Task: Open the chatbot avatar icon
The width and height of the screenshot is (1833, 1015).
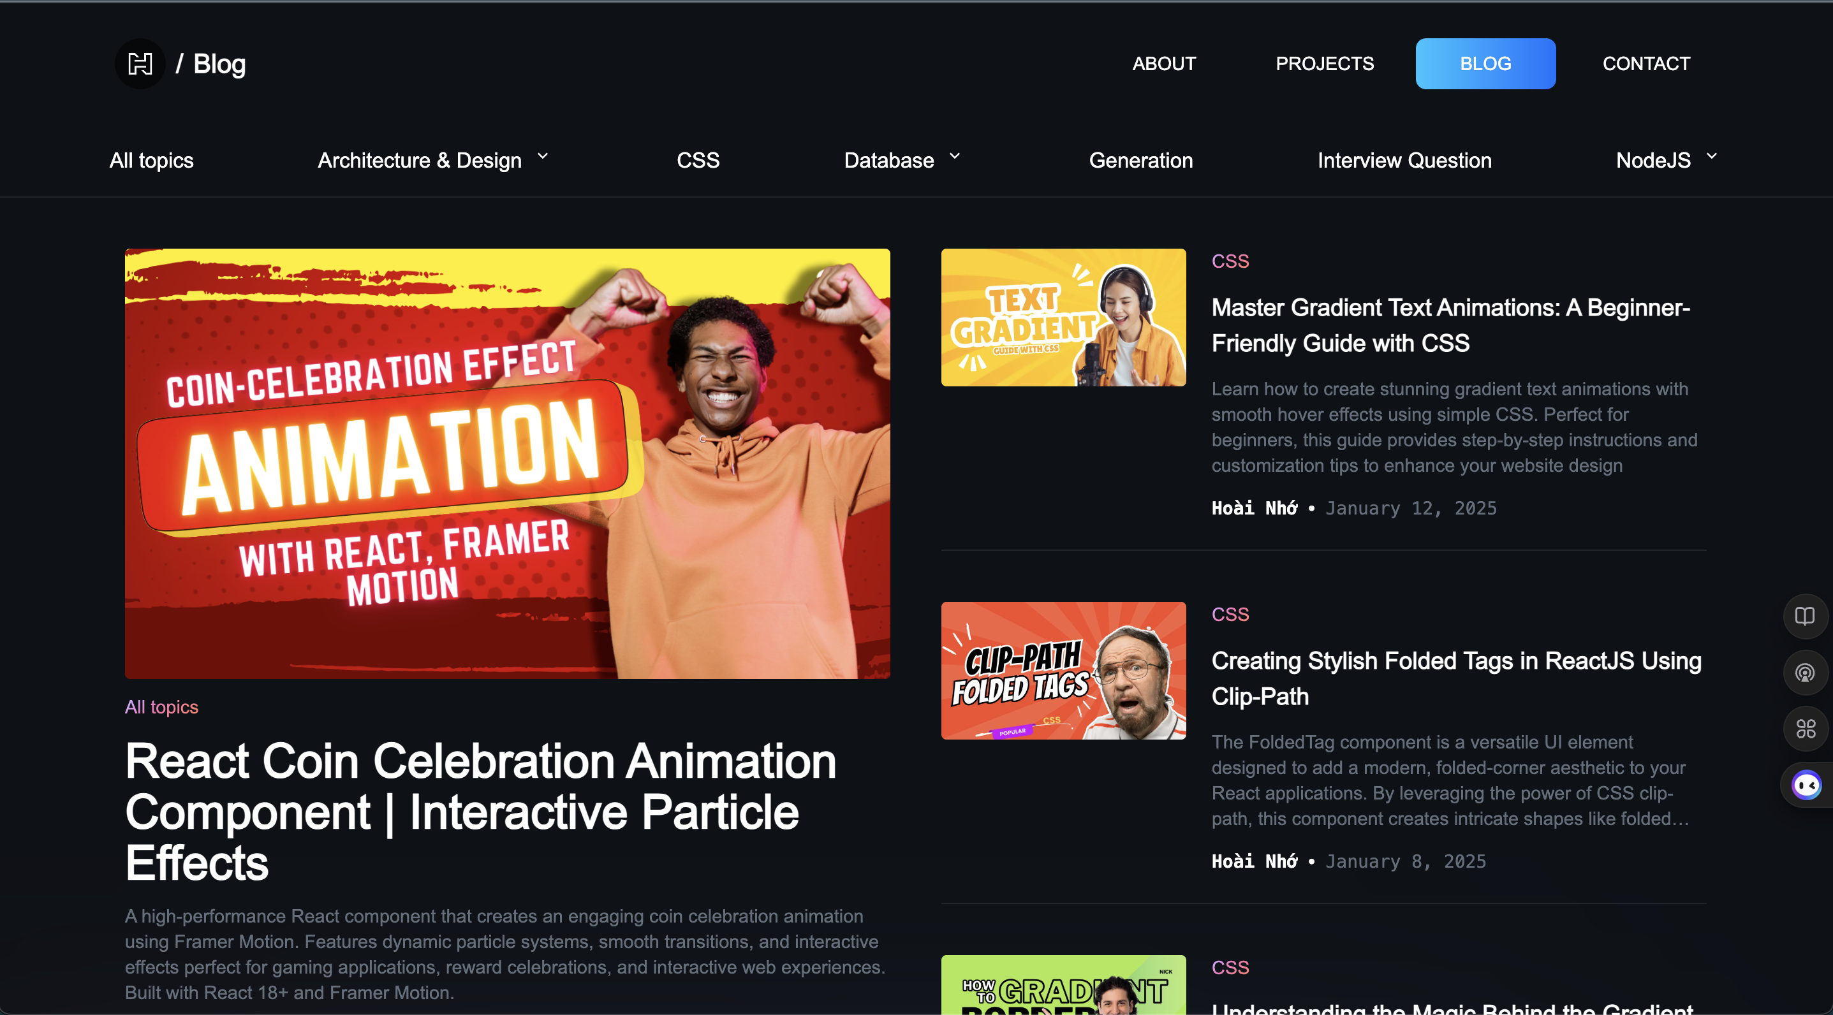Action: point(1806,785)
